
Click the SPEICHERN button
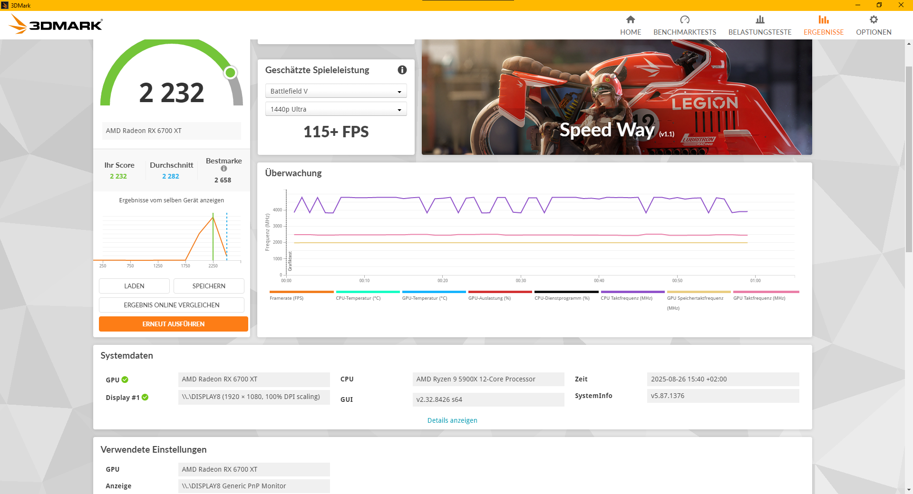click(209, 286)
